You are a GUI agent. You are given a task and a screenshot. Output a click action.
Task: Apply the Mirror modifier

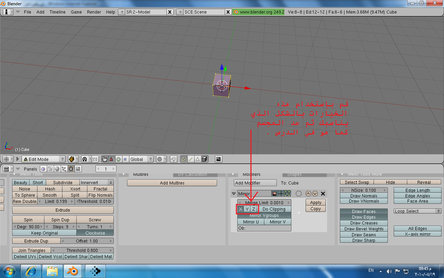coord(316,203)
